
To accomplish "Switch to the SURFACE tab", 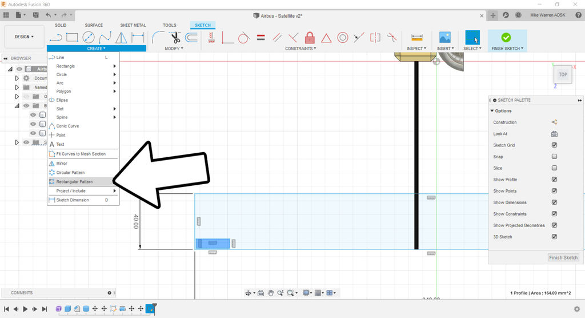I will click(x=94, y=25).
